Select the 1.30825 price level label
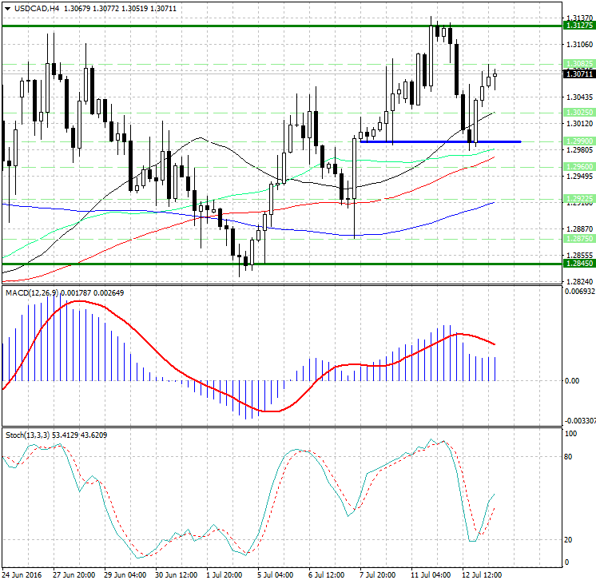Viewport: 596px width, 584px height. (x=578, y=63)
